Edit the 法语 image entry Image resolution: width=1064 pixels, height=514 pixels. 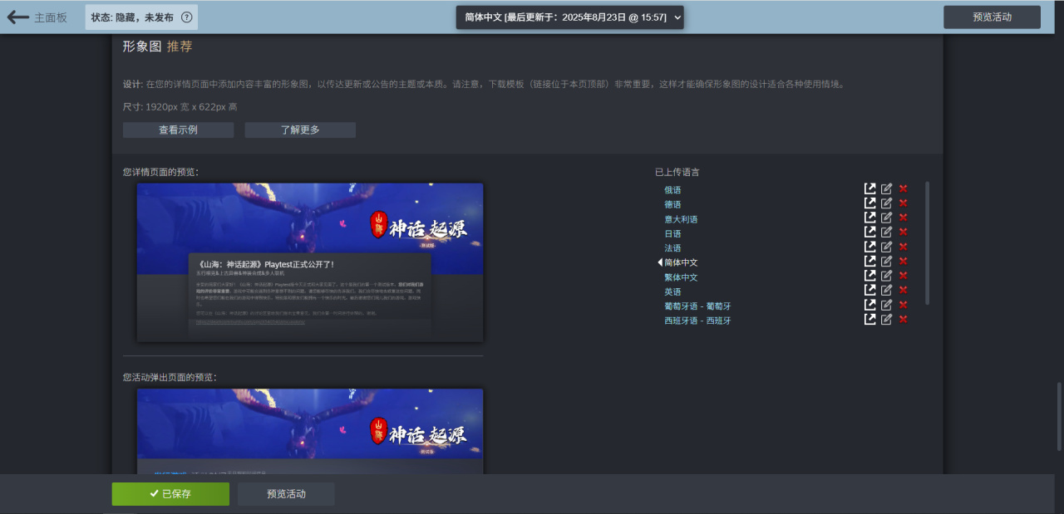887,247
